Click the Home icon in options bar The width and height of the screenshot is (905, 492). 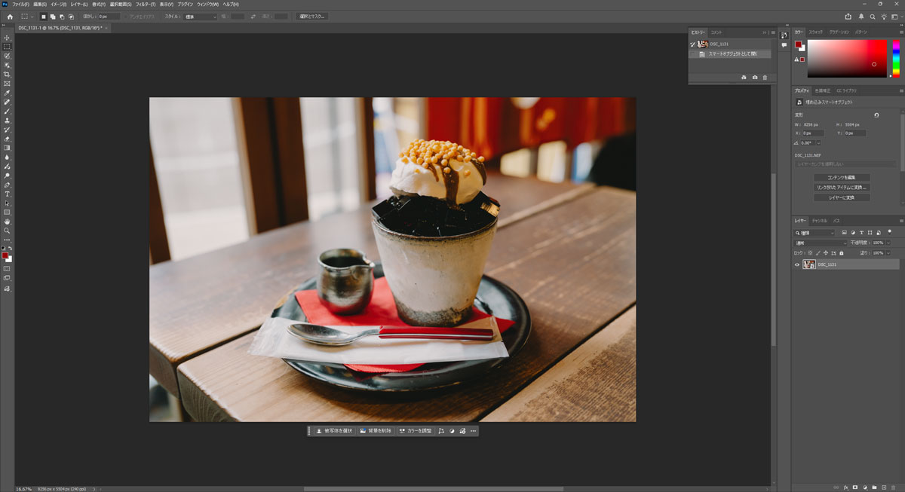[10, 16]
